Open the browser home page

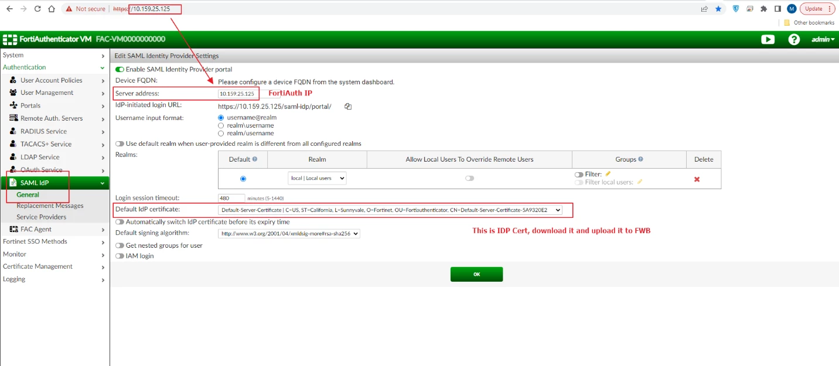tap(52, 9)
